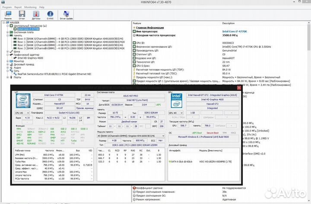The height and width of the screenshot is (204, 311).
Task: Click the Двойной канал memory mode field
Action: tap(129, 122)
